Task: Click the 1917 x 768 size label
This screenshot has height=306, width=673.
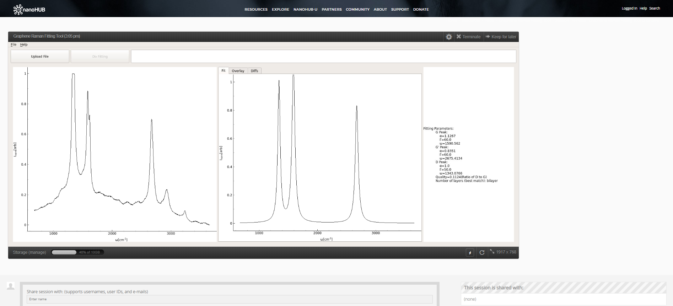Action: [506, 252]
